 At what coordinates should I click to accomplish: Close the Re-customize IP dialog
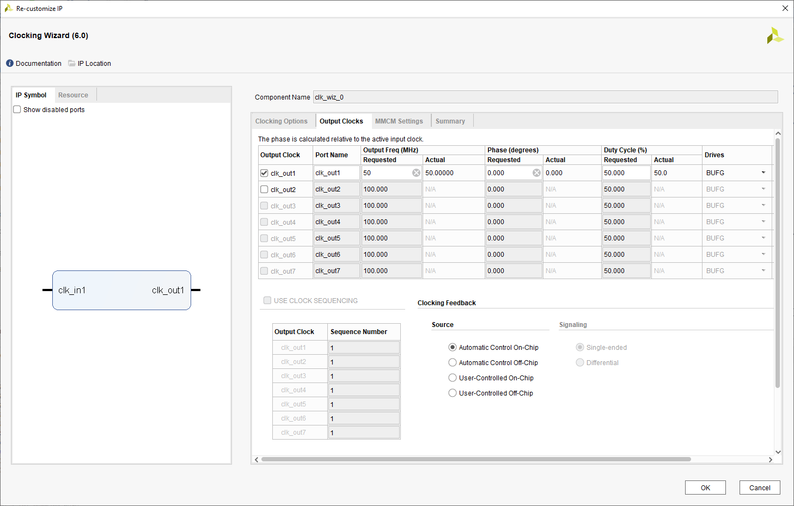click(785, 8)
